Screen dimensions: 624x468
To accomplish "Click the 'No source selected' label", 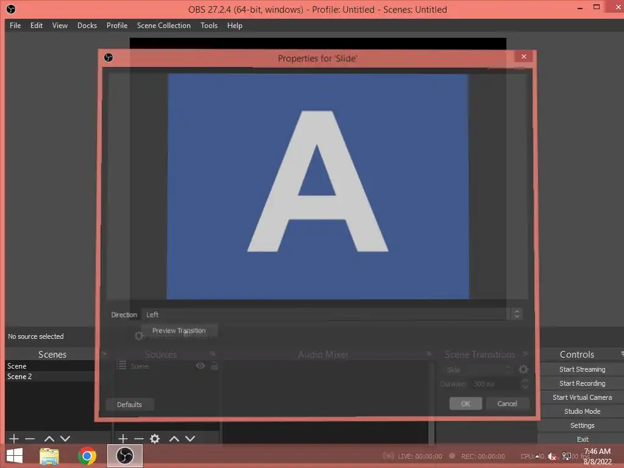I will click(x=36, y=336).
